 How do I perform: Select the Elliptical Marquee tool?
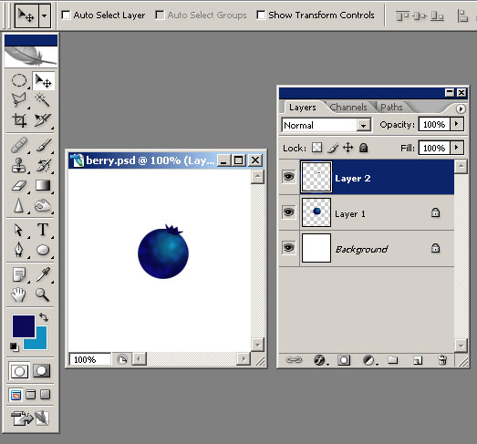pos(19,80)
